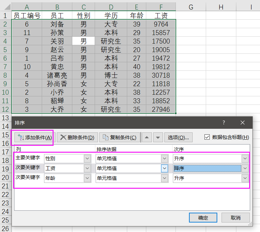Click the cell containing 刘备
This screenshot has width=260, height=232.
pyautogui.click(x=57, y=24)
